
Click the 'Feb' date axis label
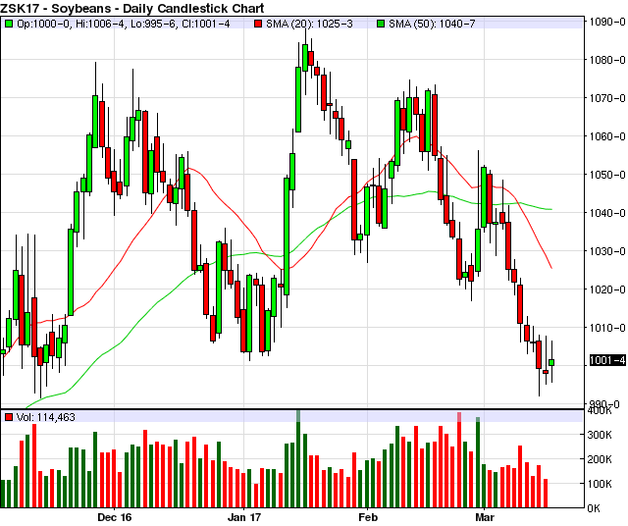368,517
